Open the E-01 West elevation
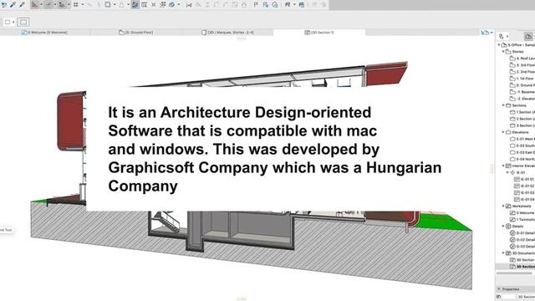The image size is (535, 301). pyautogui.click(x=522, y=139)
